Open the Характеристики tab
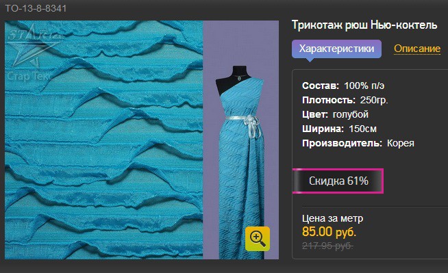The height and width of the screenshot is (273, 448). [x=336, y=49]
